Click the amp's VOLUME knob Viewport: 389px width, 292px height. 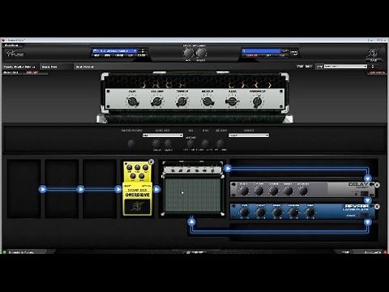point(157,101)
